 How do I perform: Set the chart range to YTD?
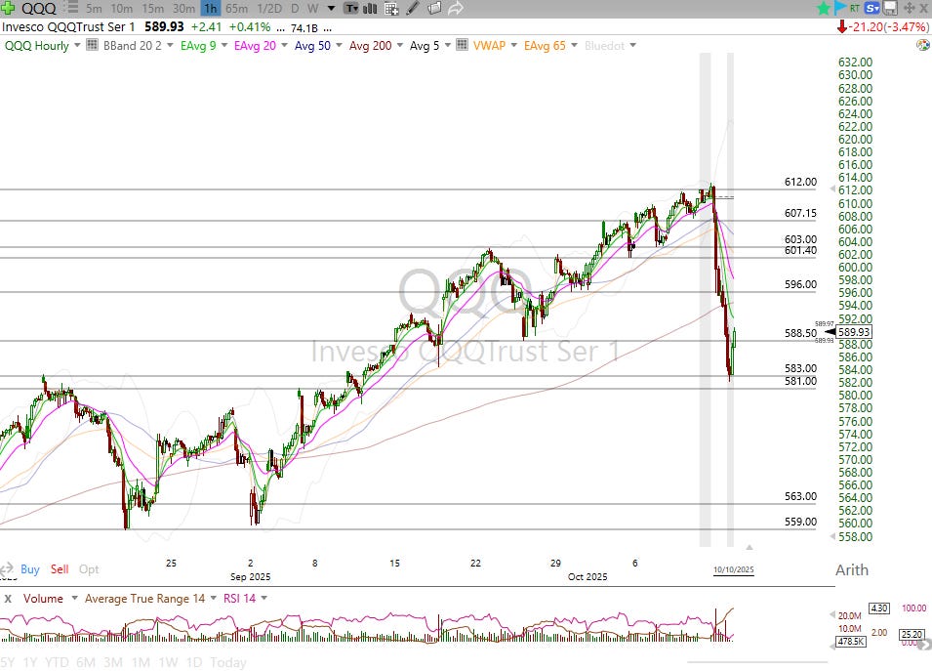pos(57,662)
